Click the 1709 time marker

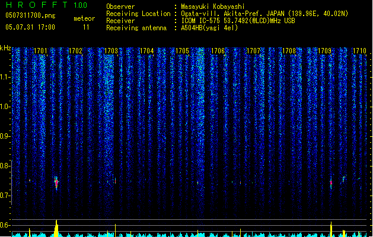325,51
